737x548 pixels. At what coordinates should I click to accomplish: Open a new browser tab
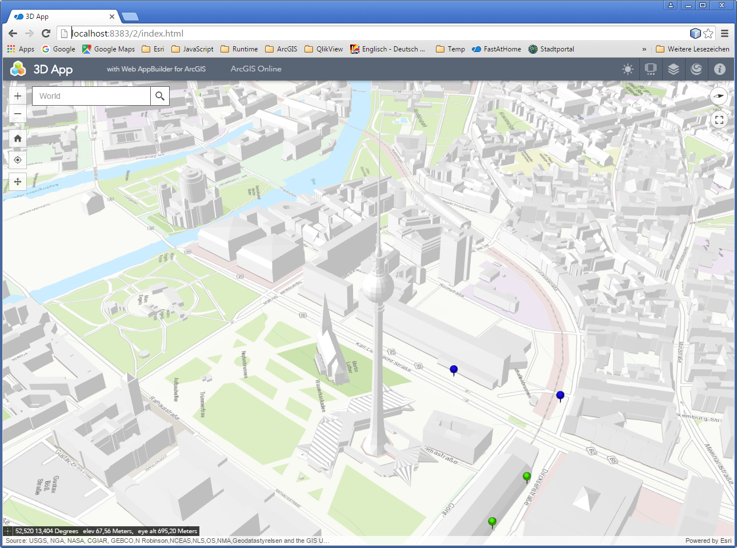pyautogui.click(x=130, y=17)
